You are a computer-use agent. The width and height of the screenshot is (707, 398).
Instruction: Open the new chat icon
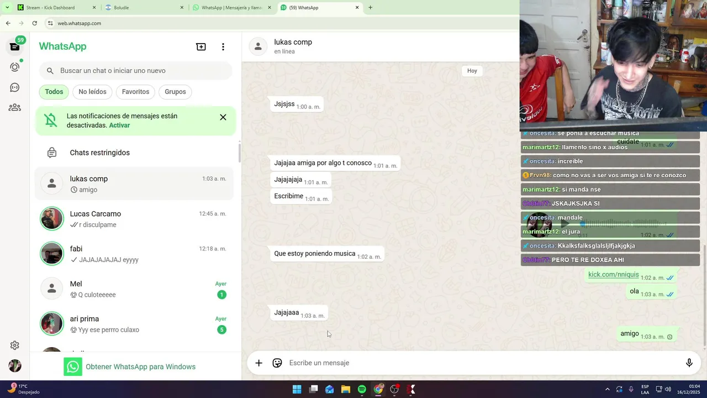coord(201,47)
